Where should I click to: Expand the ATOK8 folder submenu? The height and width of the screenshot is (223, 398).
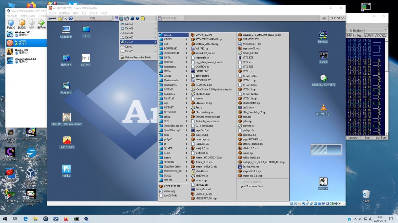[x=173, y=39]
